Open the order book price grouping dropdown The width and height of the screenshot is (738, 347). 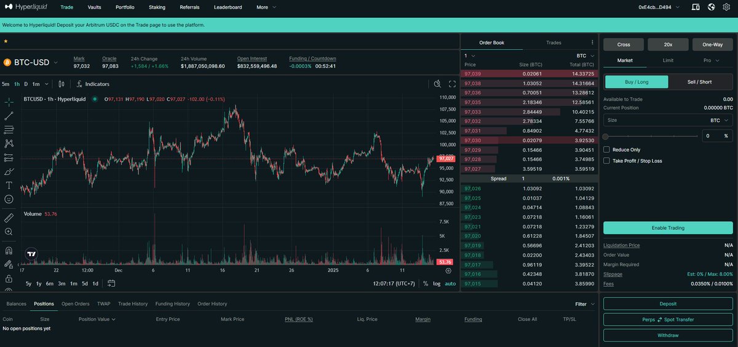(470, 55)
